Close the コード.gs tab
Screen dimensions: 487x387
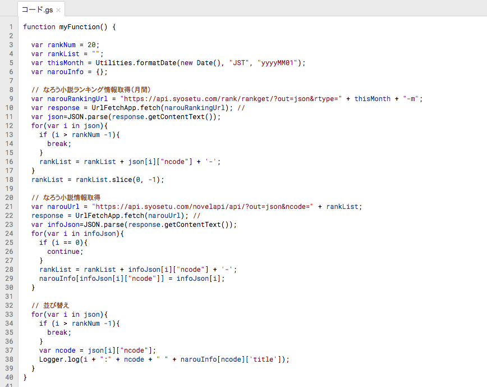tap(58, 10)
